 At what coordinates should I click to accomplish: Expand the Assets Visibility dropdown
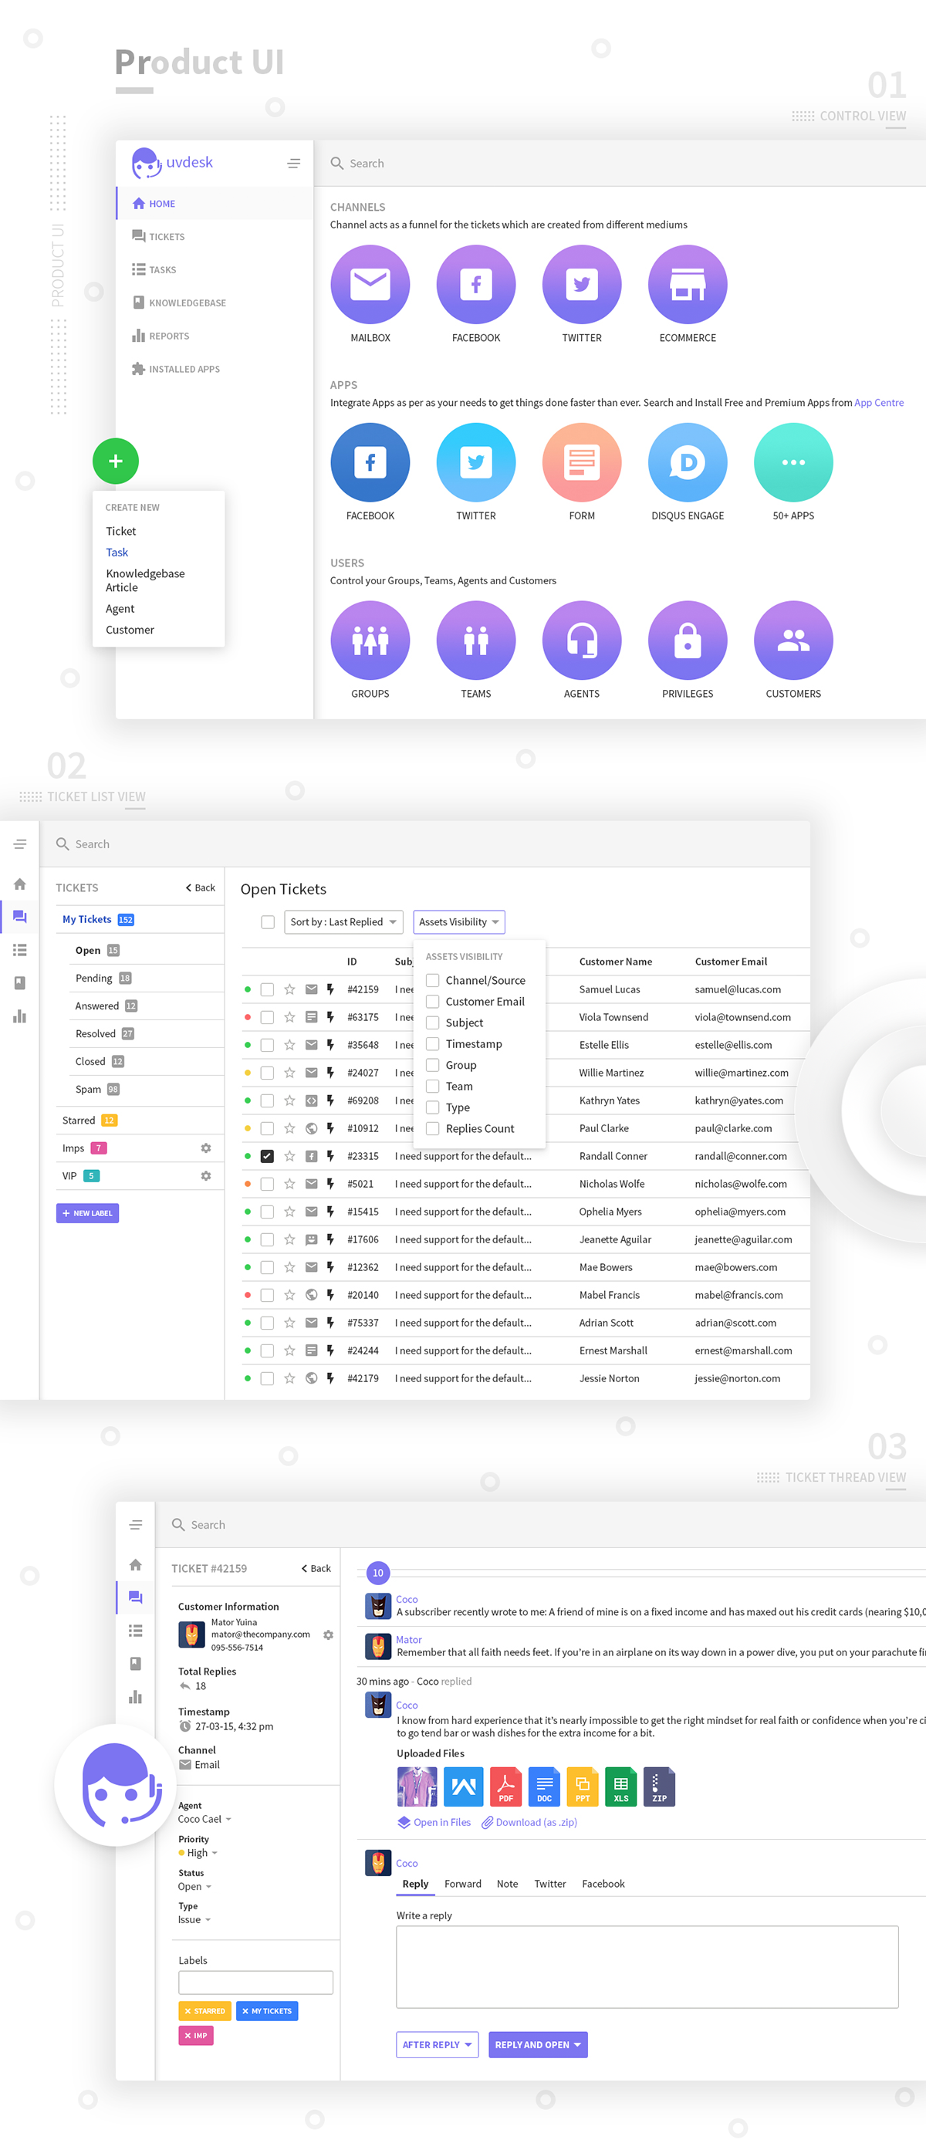pos(458,921)
